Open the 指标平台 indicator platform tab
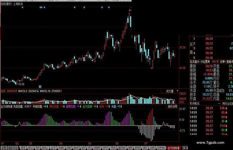Image resolution: width=233 pixels, height=150 pixels. pos(13,148)
